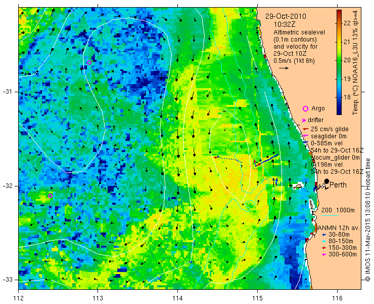The width and height of the screenshot is (374, 304).
Task: Click the slocum_glider 0m legend label
Action: 336,158
